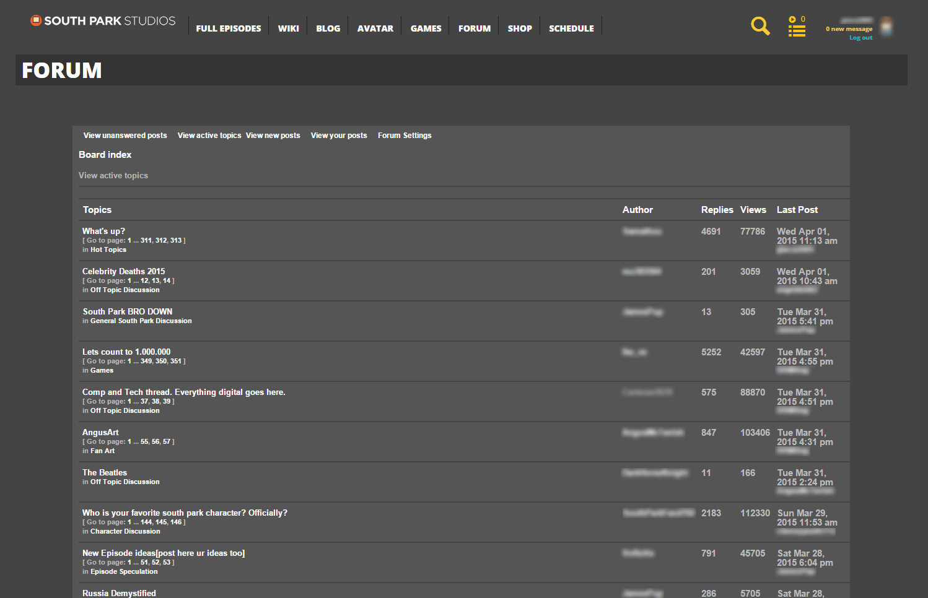Screen dimensions: 928x598
Task: Click the Topics column header
Action: 97,210
